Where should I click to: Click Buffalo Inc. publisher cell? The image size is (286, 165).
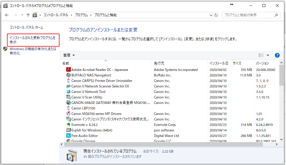(162, 75)
